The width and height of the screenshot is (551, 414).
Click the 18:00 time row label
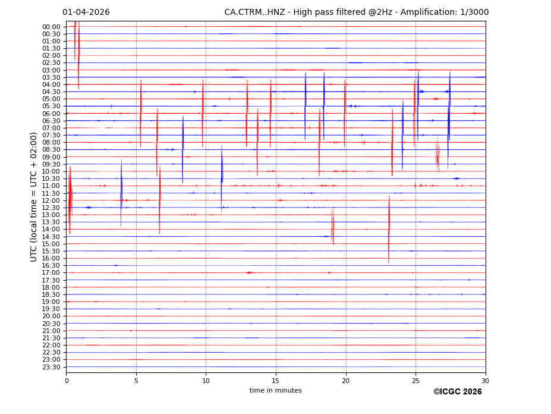point(51,287)
